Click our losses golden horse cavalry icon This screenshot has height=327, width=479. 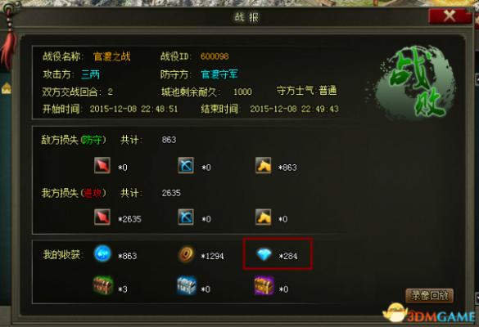tap(264, 217)
